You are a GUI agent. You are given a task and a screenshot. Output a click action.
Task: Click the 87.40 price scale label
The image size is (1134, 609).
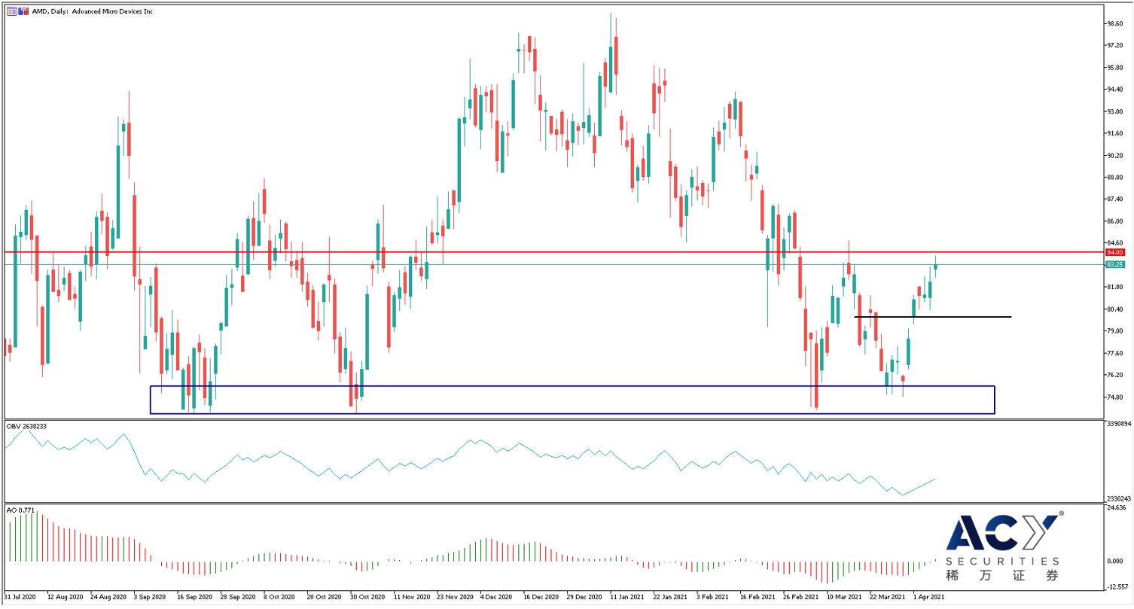point(1114,199)
